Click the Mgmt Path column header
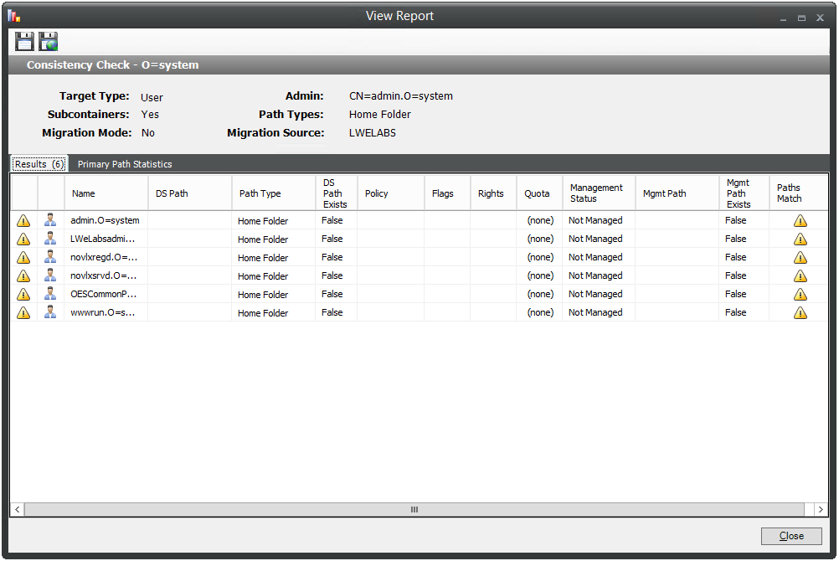 click(677, 193)
